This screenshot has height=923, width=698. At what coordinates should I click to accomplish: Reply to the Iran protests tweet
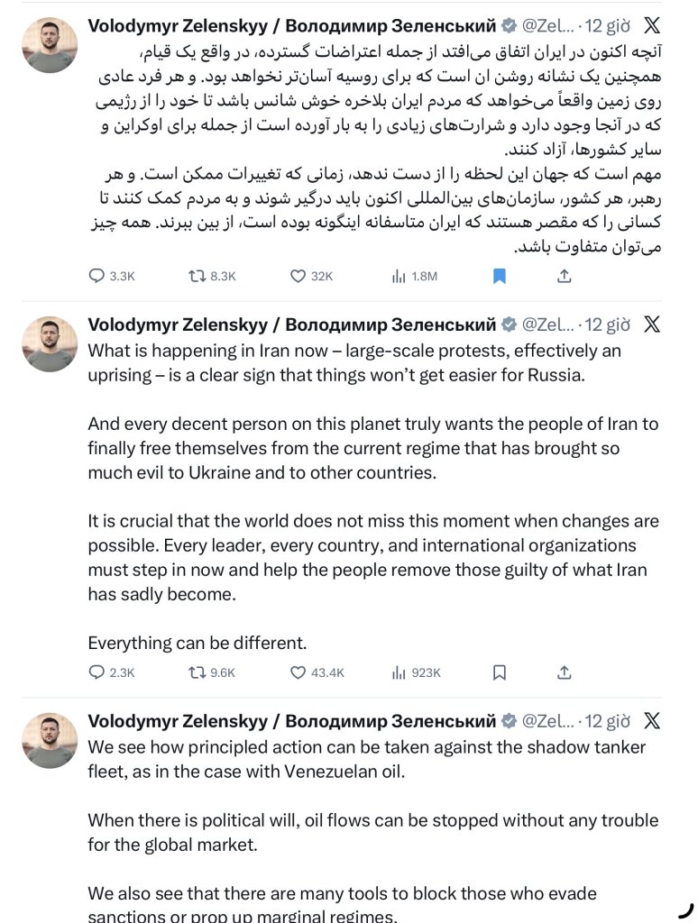point(98,672)
